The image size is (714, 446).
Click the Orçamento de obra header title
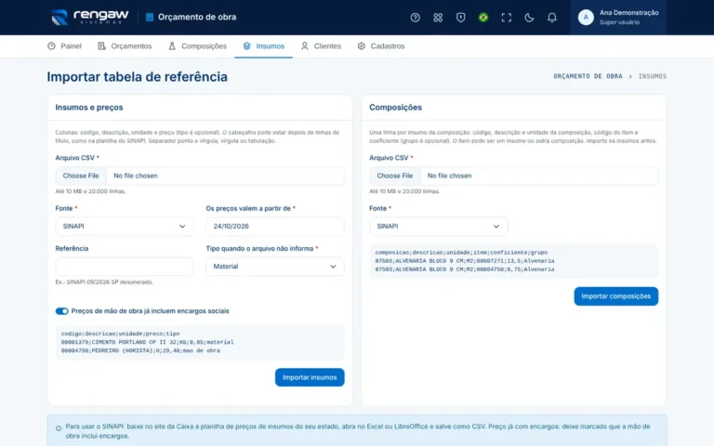pyautogui.click(x=197, y=18)
